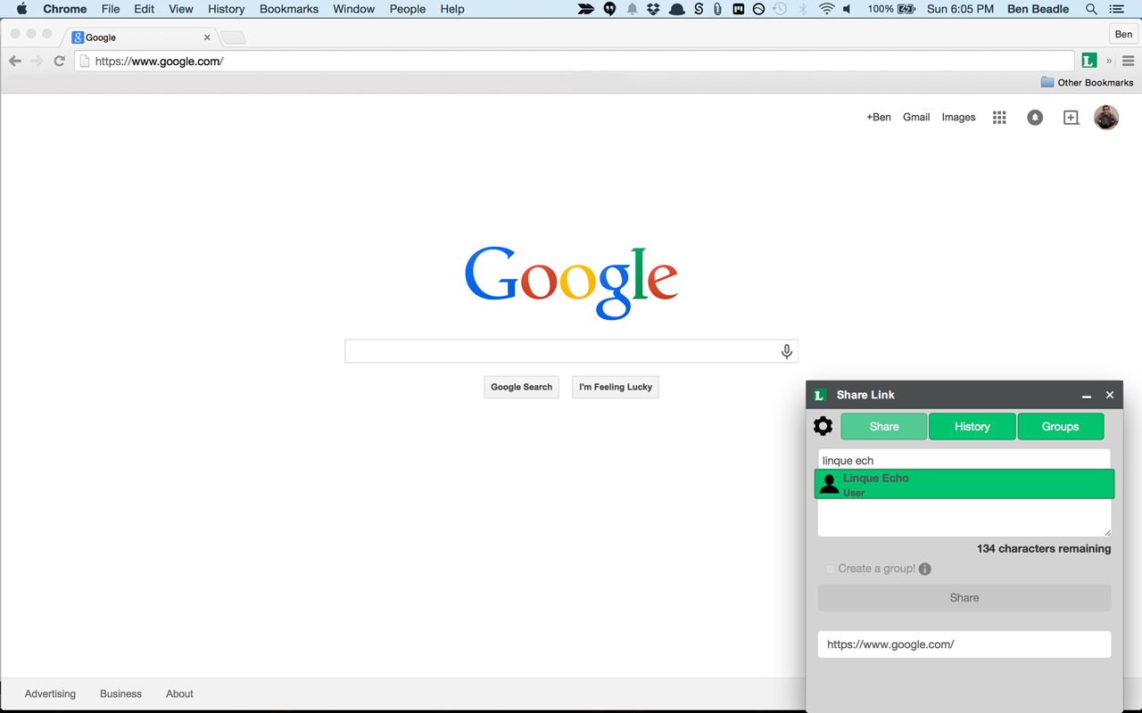Reload the page
The image size is (1142, 713).
coord(59,61)
